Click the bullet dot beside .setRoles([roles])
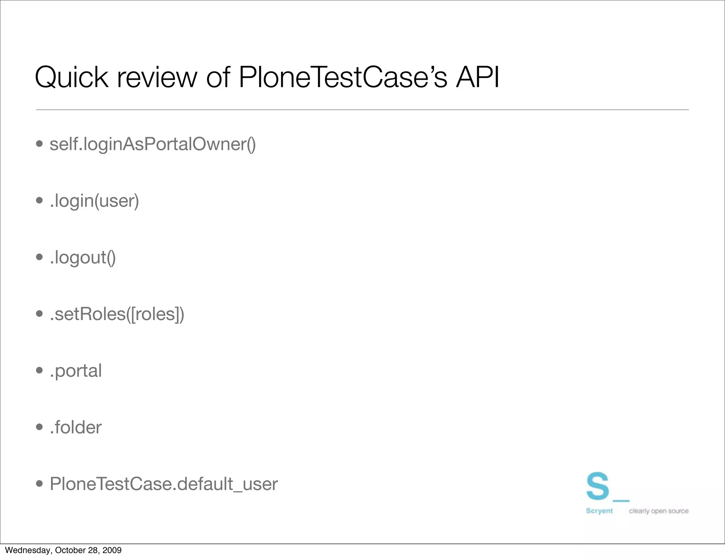This screenshot has width=725, height=558. point(40,314)
